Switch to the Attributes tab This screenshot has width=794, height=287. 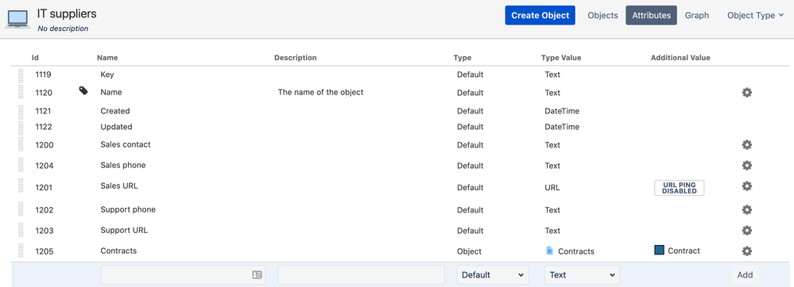651,15
